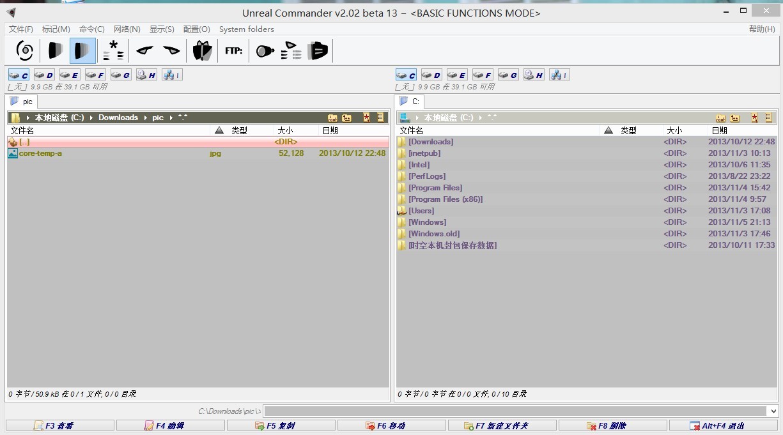
Task: Switch right panel to drive E
Action: (x=457, y=75)
